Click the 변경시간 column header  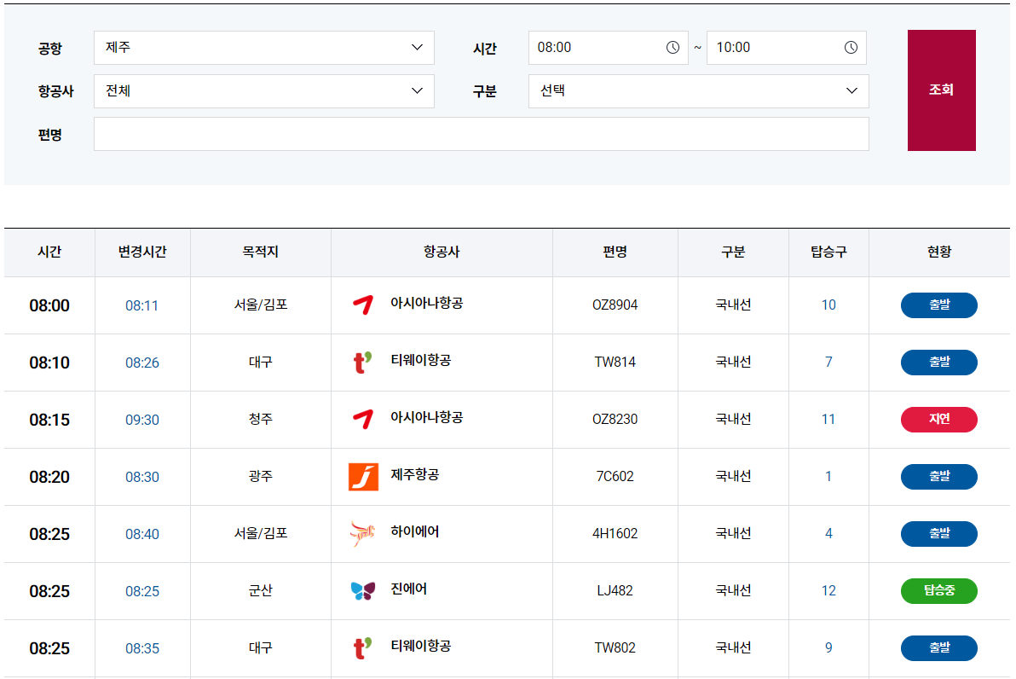coord(141,252)
